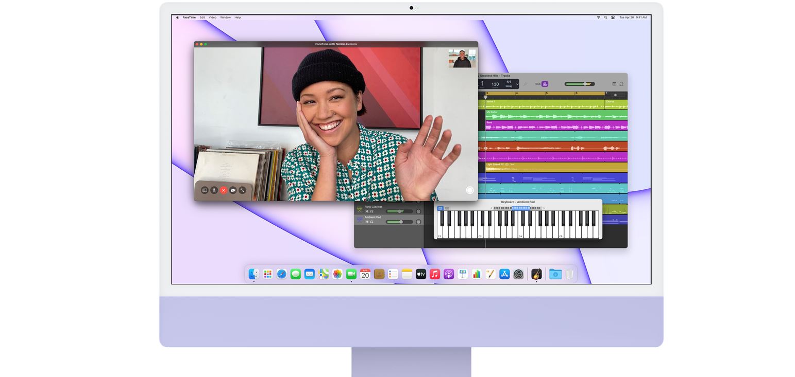Mute the Ambient Pad track
This screenshot has height=377, width=795.
point(367,222)
